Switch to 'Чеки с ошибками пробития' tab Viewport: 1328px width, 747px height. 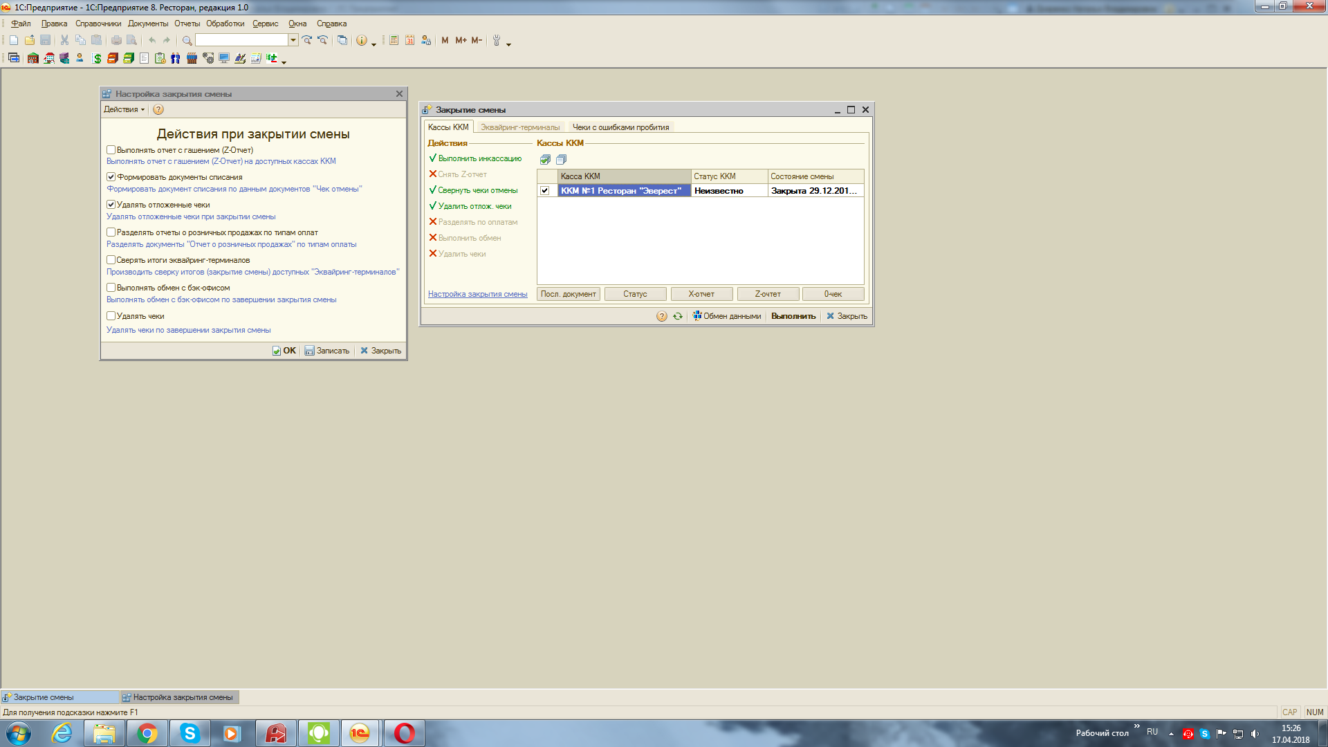(620, 127)
